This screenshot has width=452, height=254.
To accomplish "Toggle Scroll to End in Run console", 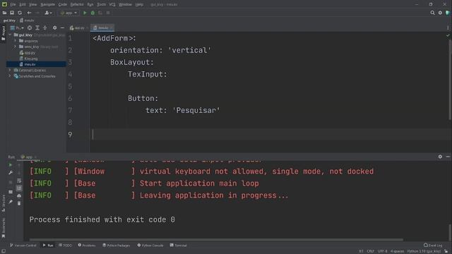I will coord(19,188).
